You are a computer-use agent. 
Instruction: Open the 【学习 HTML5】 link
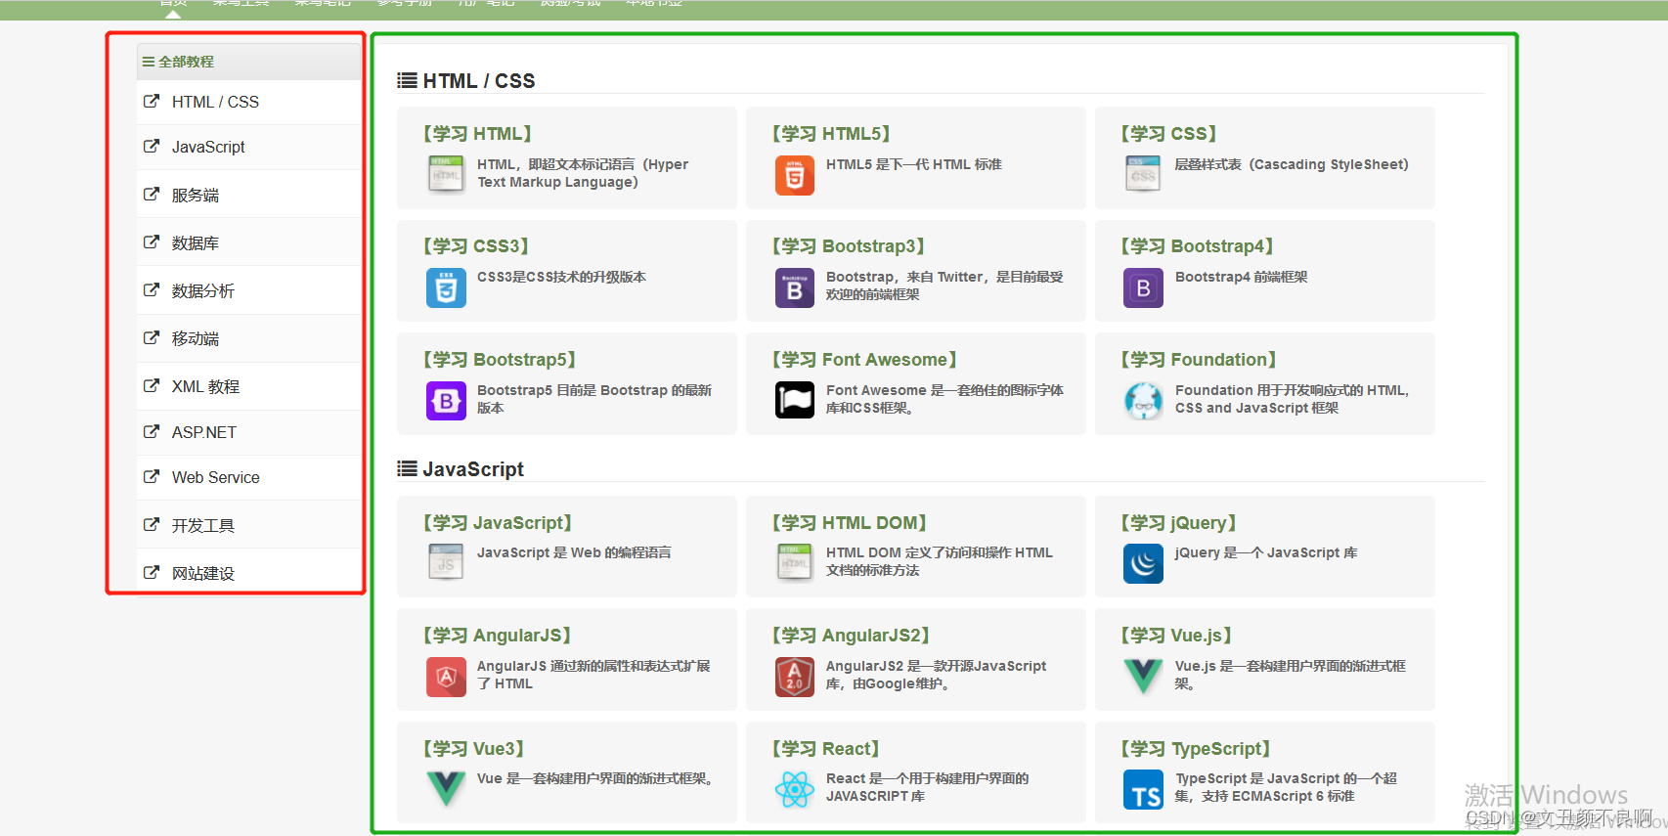pyautogui.click(x=831, y=134)
